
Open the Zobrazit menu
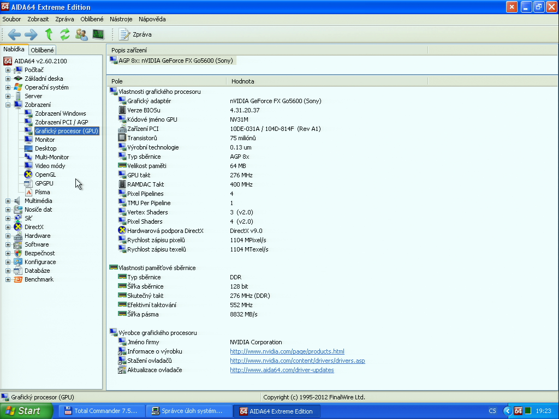point(38,19)
